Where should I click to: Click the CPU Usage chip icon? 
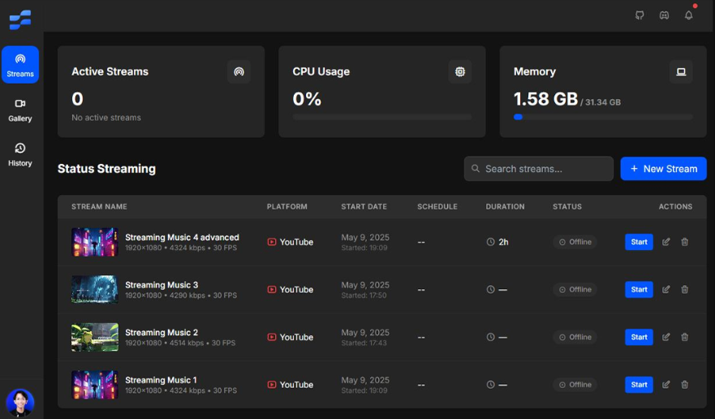460,71
